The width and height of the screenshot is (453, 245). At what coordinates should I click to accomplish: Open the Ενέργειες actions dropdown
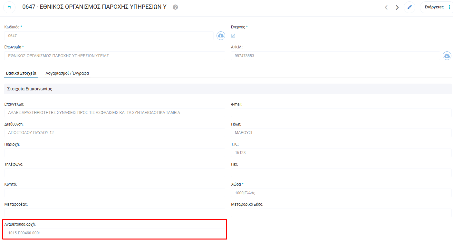click(434, 7)
